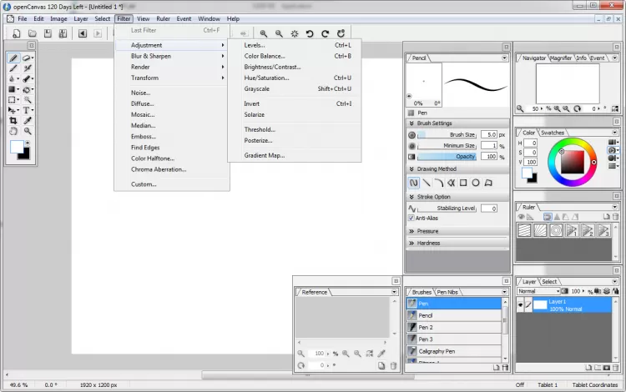
Task: Expand the Pressure section
Action: click(411, 231)
